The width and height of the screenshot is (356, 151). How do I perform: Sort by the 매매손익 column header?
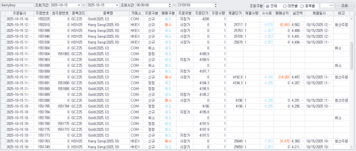coord(282,13)
